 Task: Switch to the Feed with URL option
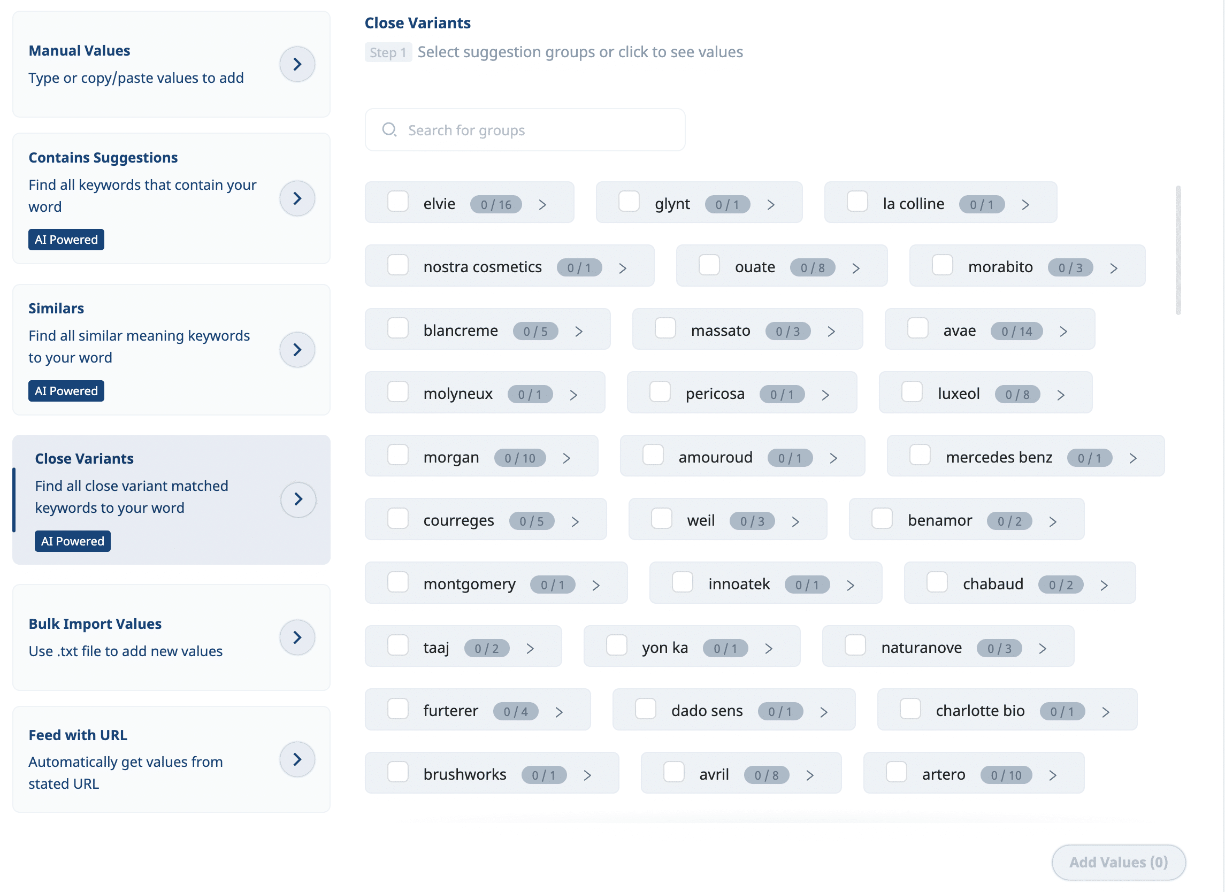[171, 759]
